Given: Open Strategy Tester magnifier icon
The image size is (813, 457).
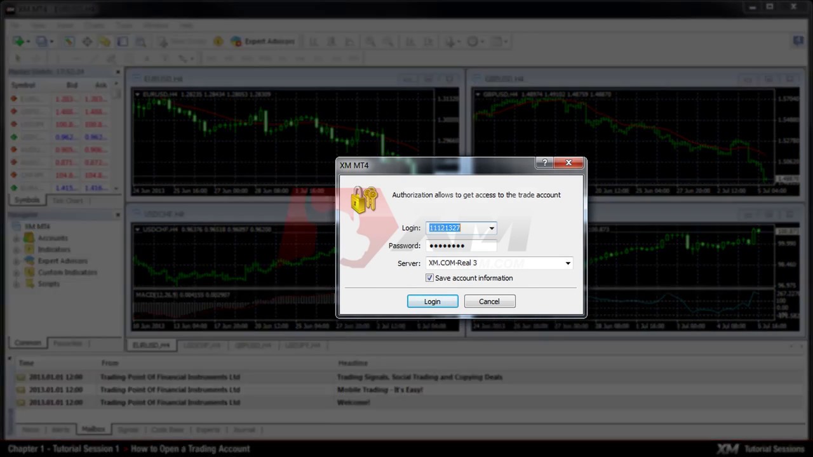Looking at the screenshot, I should point(140,41).
